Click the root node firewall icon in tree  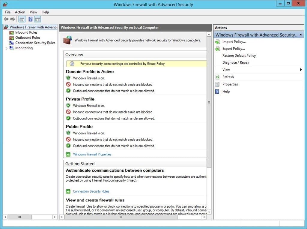pyautogui.click(x=6, y=27)
